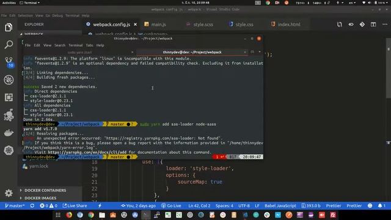
Task: Open the terminal window's View menu
Action: (48, 45)
